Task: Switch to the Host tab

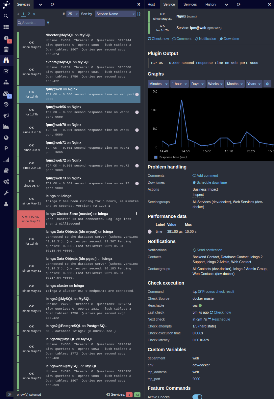Action: [151, 4]
